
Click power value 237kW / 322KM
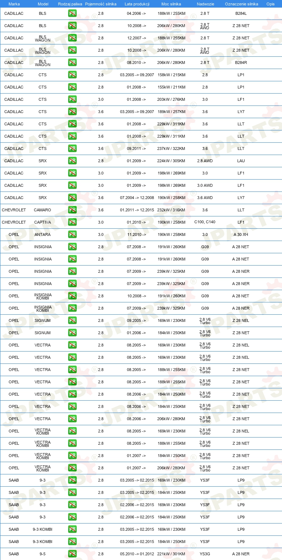(x=171, y=148)
